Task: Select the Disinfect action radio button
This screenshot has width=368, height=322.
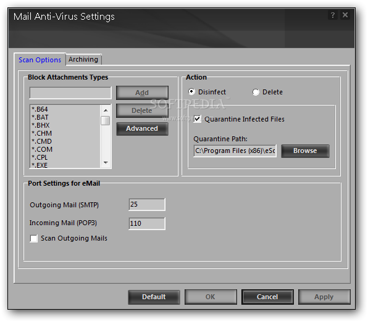Action: click(x=191, y=92)
